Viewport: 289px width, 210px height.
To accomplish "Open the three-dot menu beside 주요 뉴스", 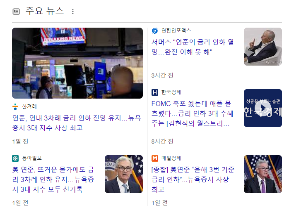I will tap(73, 12).
